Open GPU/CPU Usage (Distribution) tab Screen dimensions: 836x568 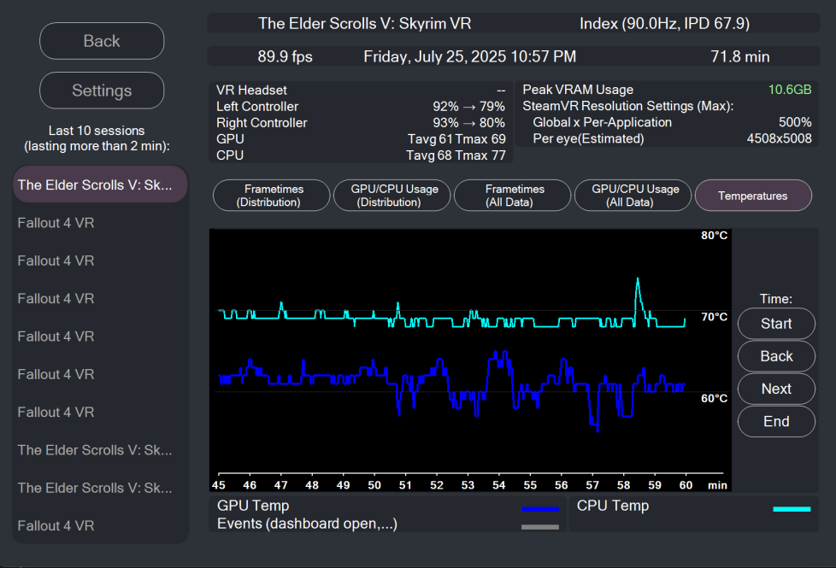[391, 196]
